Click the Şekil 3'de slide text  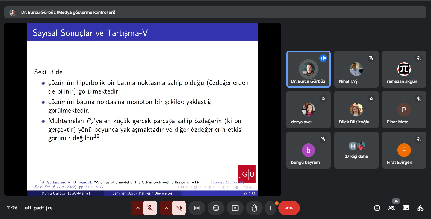pos(49,72)
